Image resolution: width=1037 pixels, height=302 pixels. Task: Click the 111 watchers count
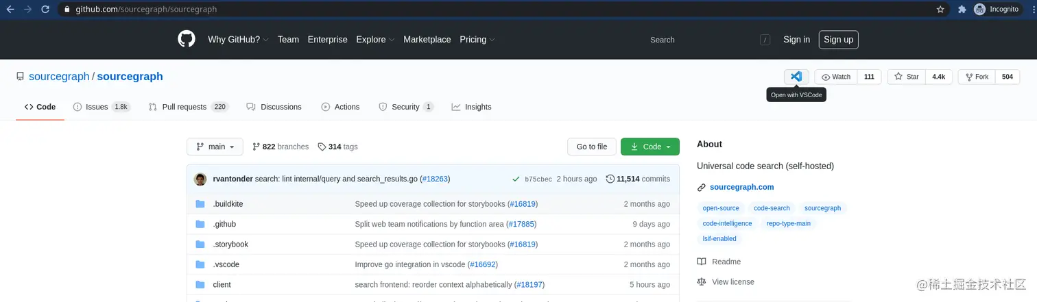[x=869, y=77]
